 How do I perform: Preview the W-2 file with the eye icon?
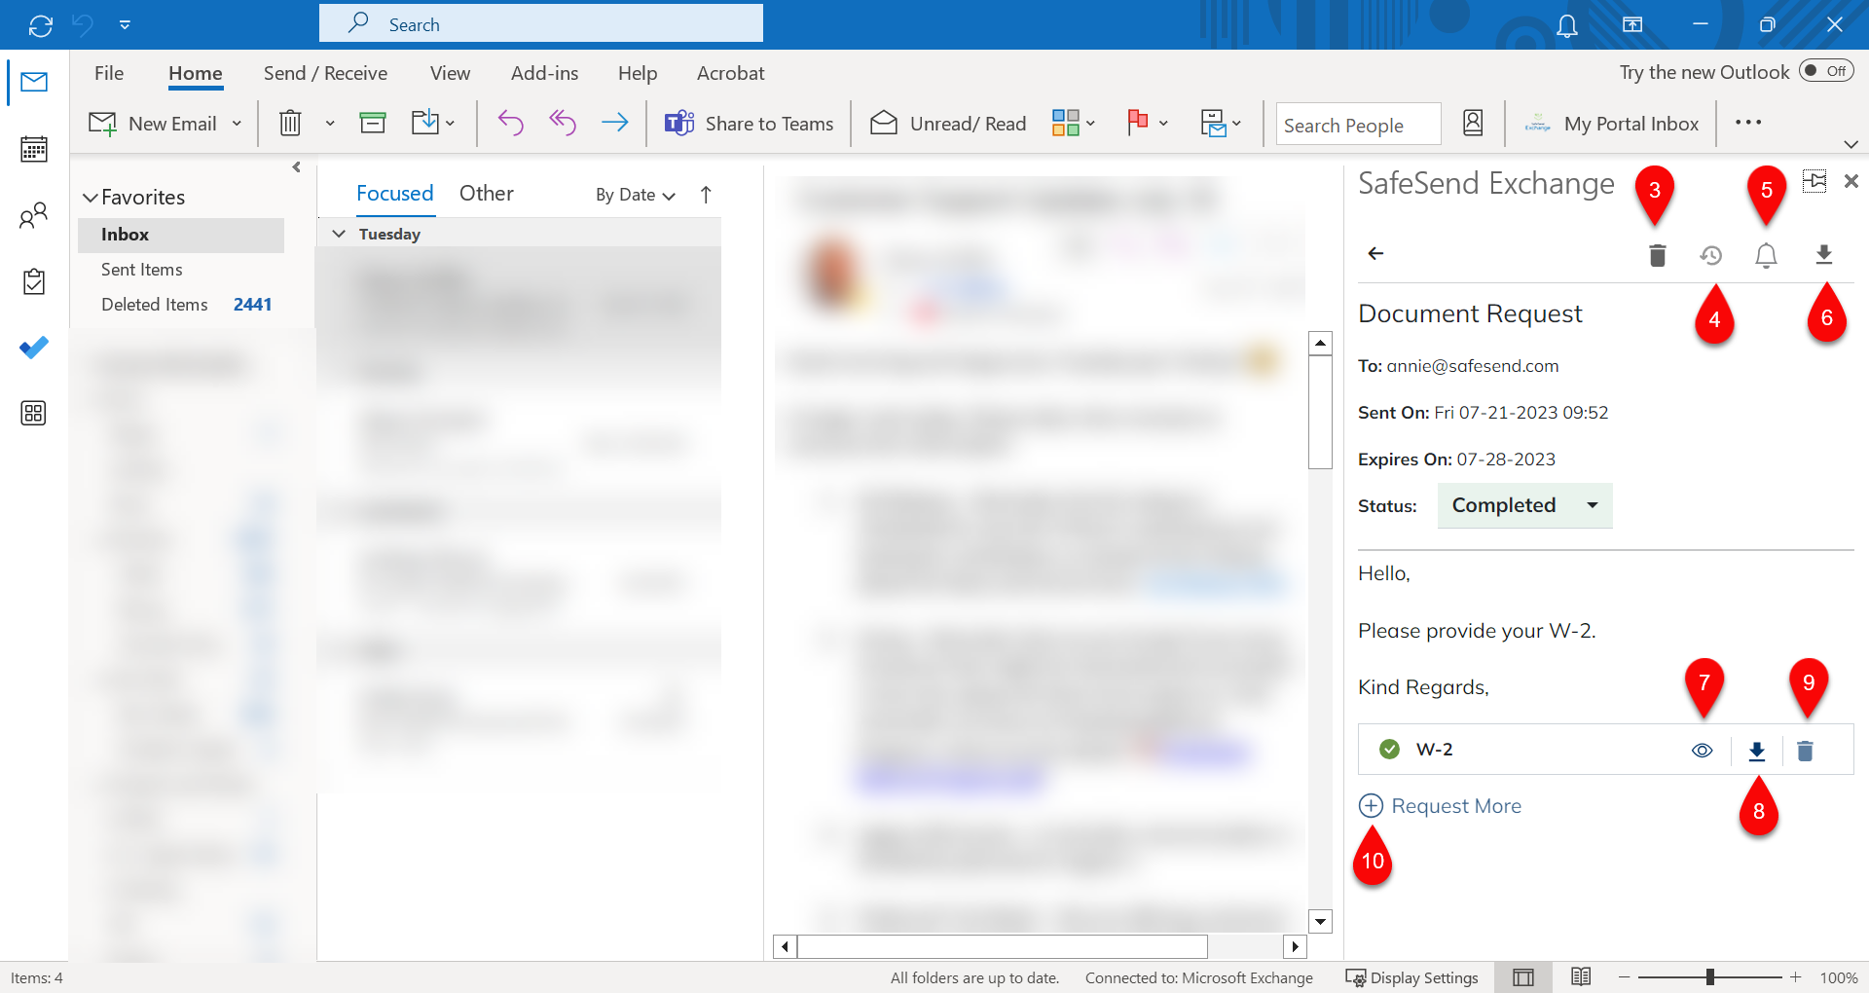pos(1702,750)
